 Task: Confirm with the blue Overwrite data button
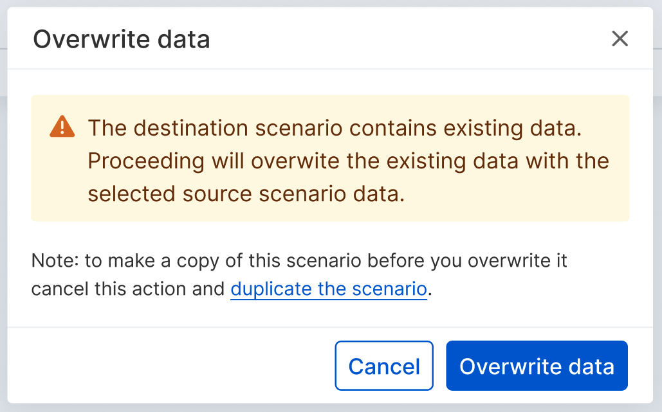(x=537, y=366)
